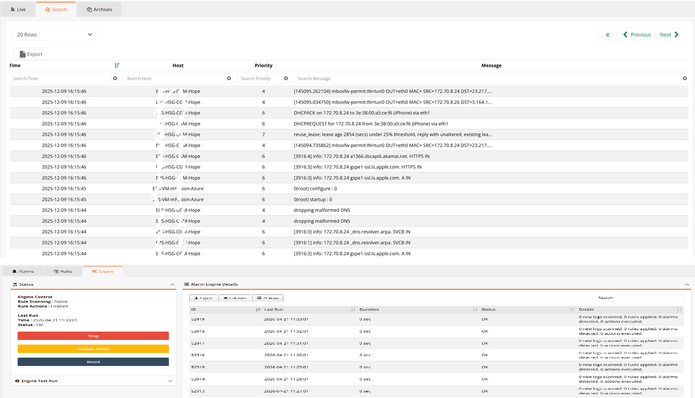Screen dimensions: 695x398
Task: Click the Message column header
Action: 491,65
